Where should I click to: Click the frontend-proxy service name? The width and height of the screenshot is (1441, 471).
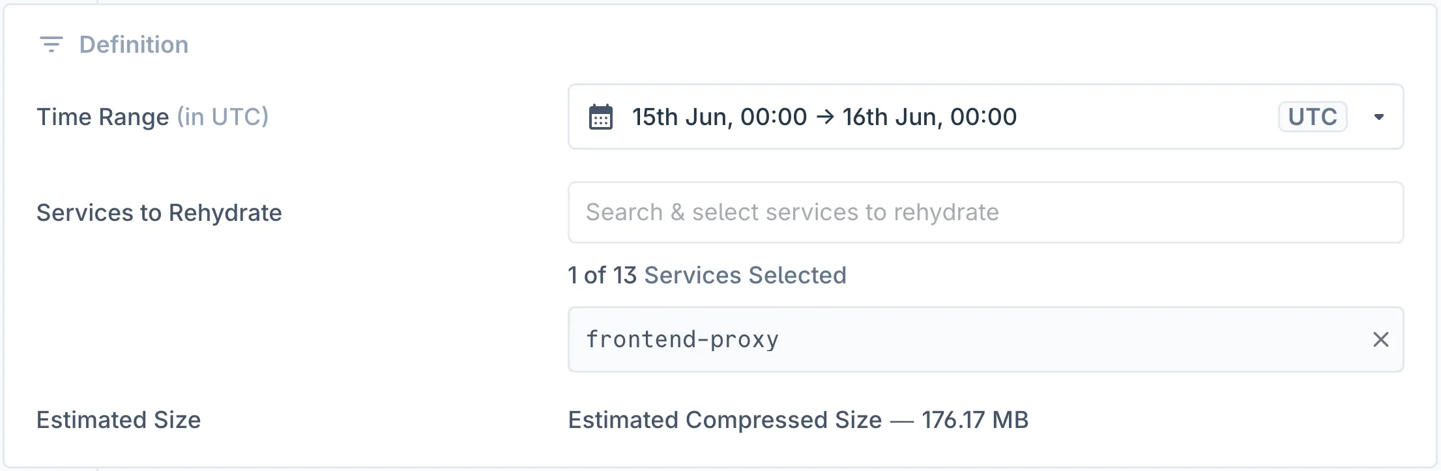point(682,339)
